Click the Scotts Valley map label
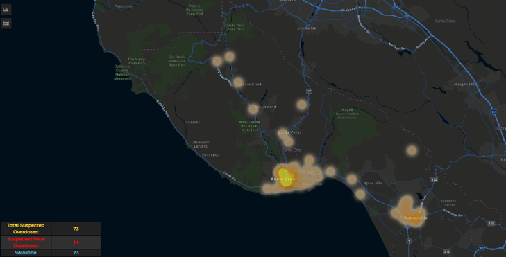 (290, 132)
